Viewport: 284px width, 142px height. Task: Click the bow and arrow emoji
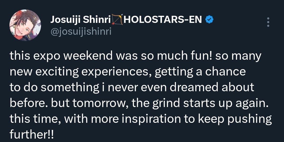point(117,19)
